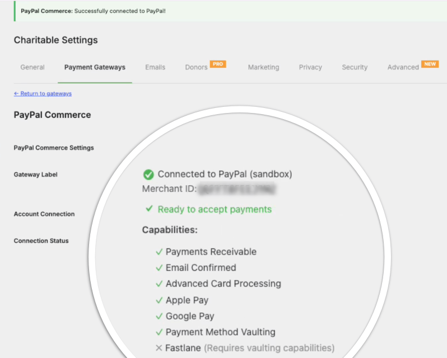Image resolution: width=447 pixels, height=358 pixels.
Task: Click the 'Google Pay' capability text
Action: [x=190, y=316]
